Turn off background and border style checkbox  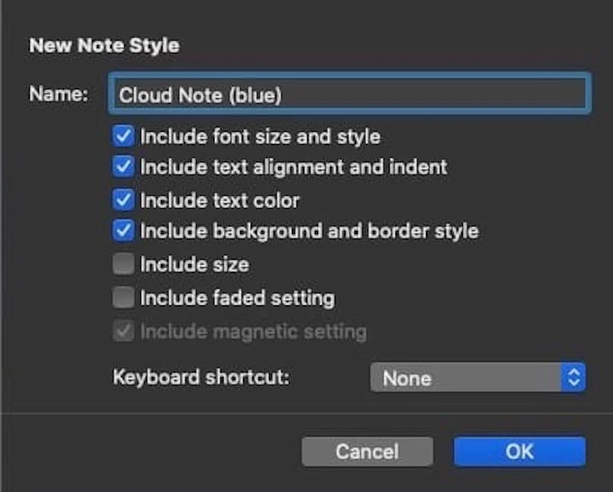click(x=123, y=230)
